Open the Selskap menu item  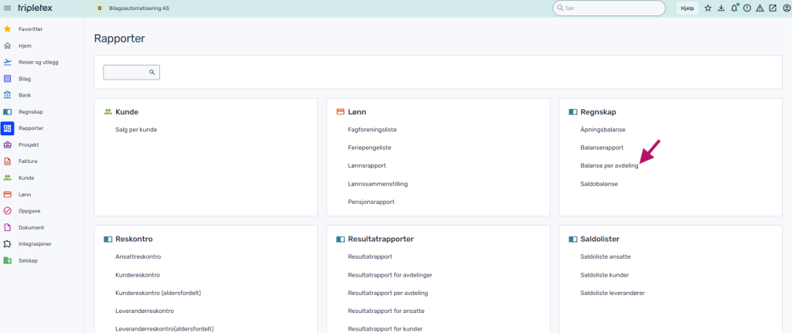pos(28,260)
